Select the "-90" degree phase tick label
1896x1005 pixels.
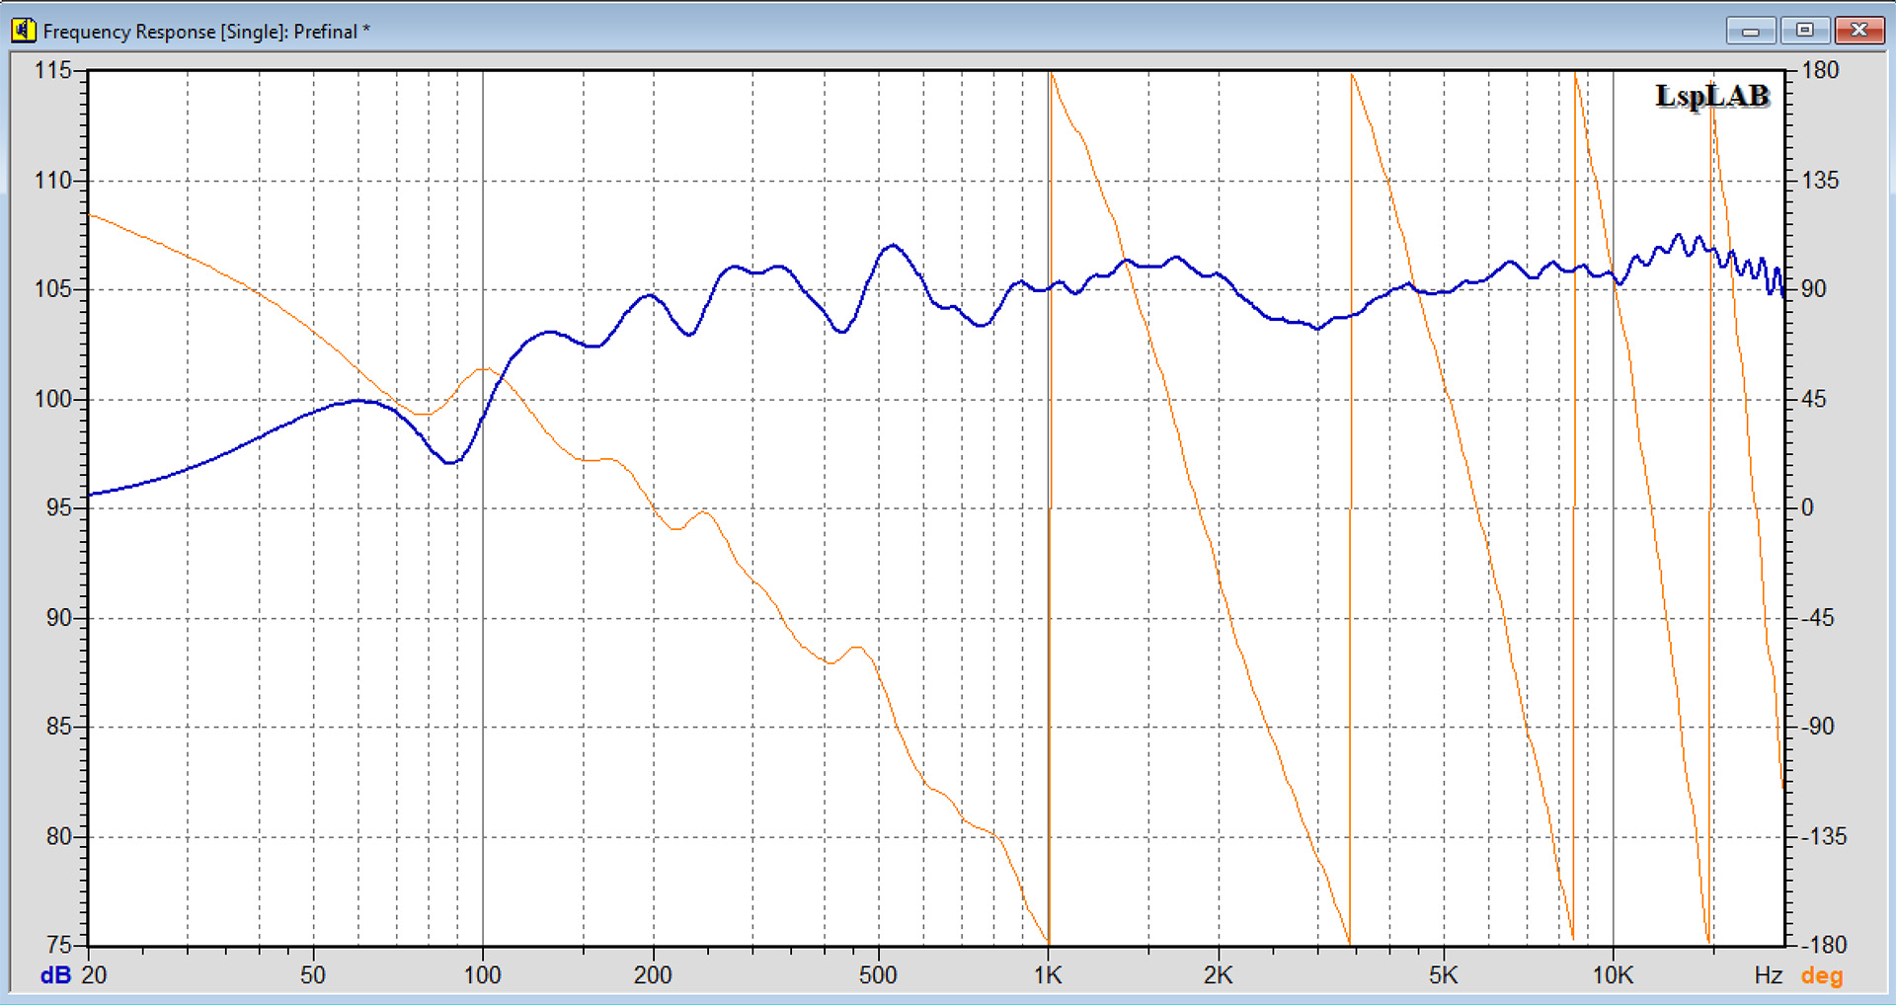[1818, 727]
